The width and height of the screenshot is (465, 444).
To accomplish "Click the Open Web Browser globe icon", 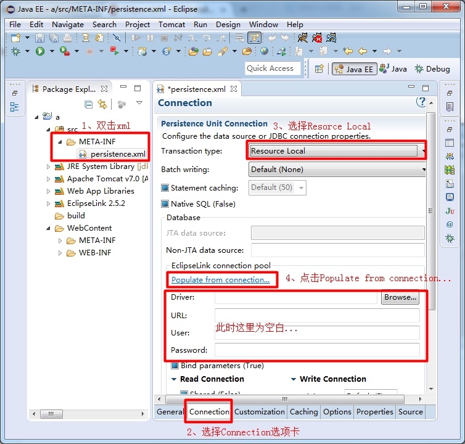I will [264, 51].
